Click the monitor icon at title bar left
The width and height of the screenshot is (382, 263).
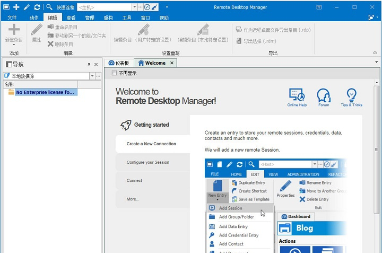point(6,7)
